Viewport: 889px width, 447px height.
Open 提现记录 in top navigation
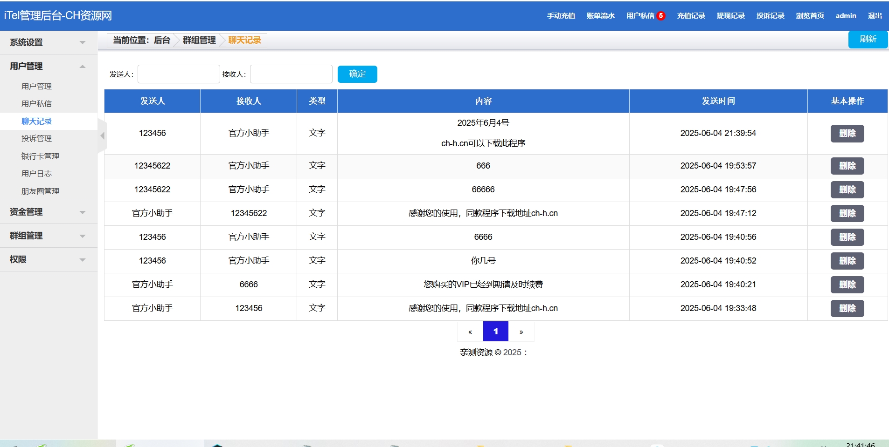(731, 16)
